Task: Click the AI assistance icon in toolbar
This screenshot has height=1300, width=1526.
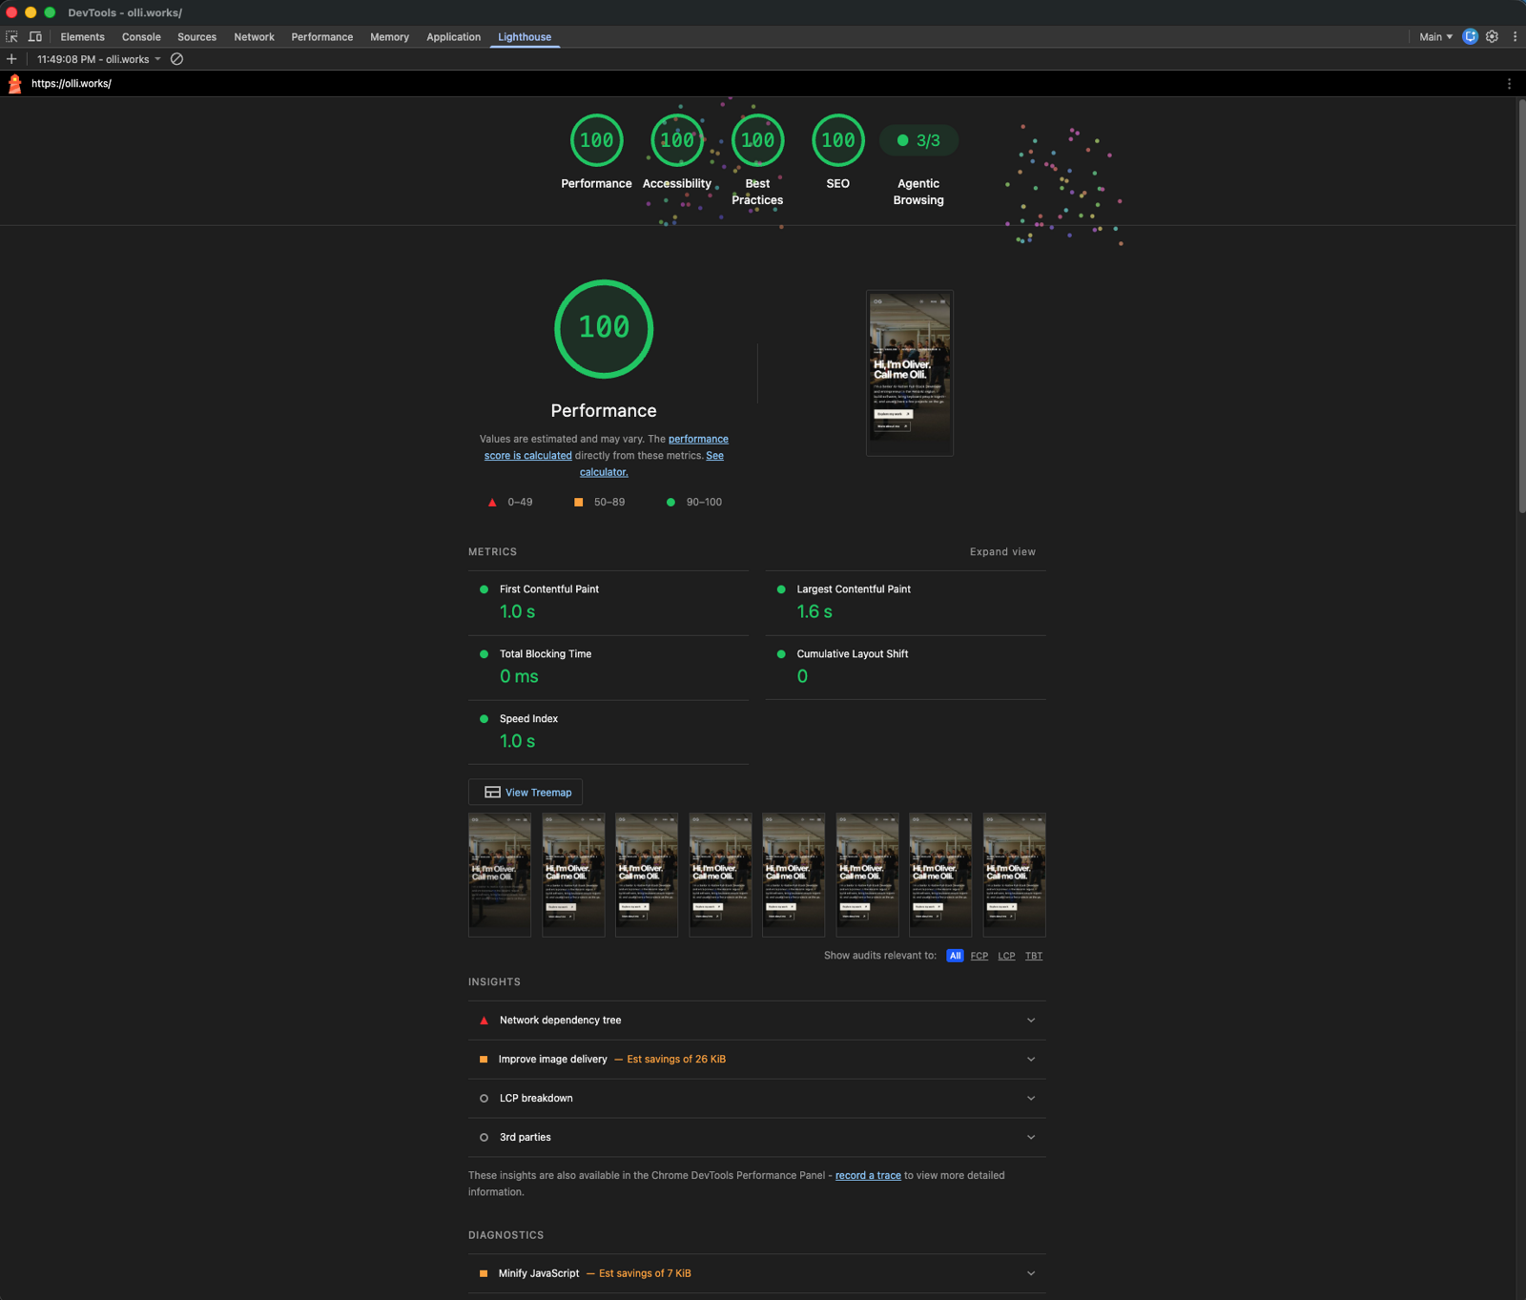Action: point(1470,37)
